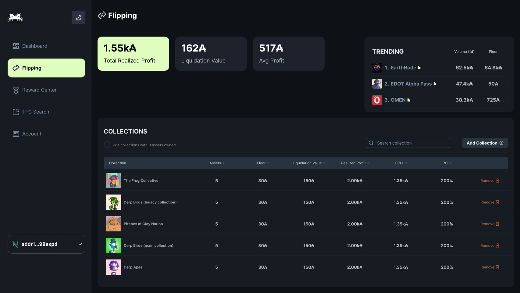Focus the Search collection field
The width and height of the screenshot is (520, 293).
click(408, 143)
